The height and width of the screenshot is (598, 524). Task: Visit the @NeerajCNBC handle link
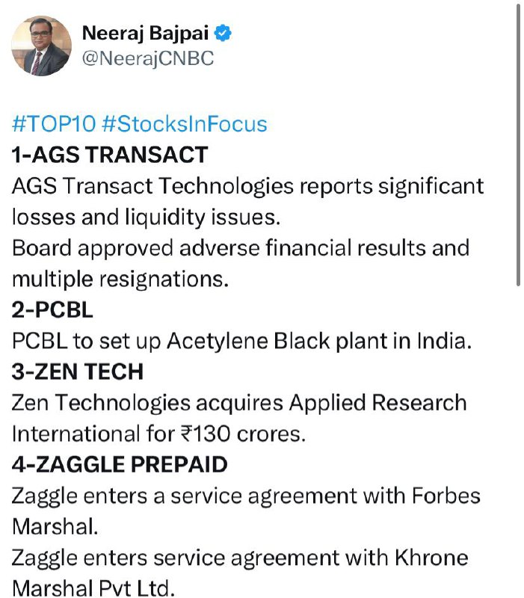[x=148, y=58]
